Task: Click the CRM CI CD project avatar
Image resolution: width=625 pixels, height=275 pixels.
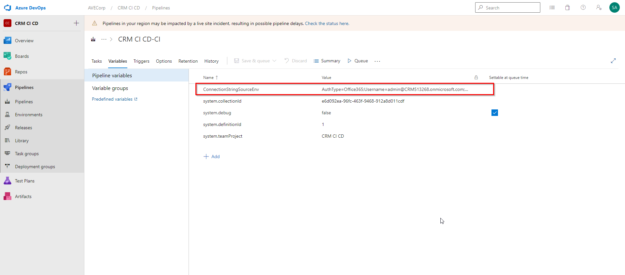Action: (7, 23)
